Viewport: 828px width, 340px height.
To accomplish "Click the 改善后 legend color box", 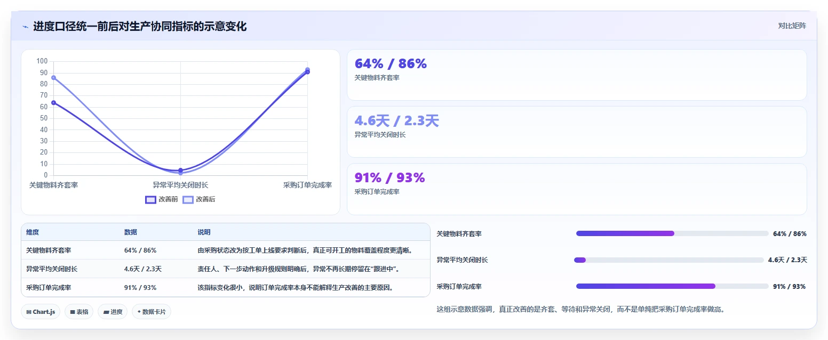I will (x=188, y=199).
